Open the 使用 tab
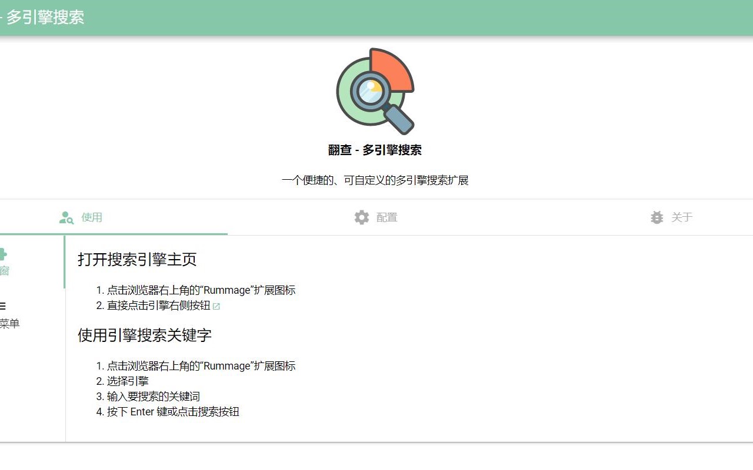 tap(81, 217)
